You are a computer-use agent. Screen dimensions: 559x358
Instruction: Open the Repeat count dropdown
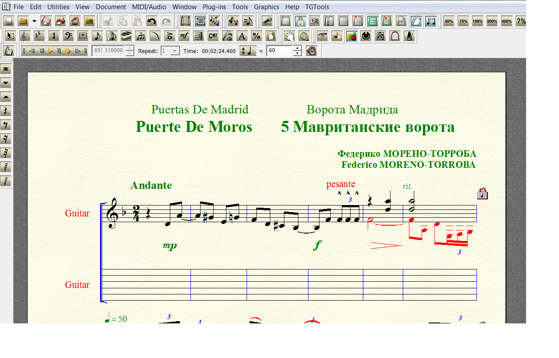175,51
